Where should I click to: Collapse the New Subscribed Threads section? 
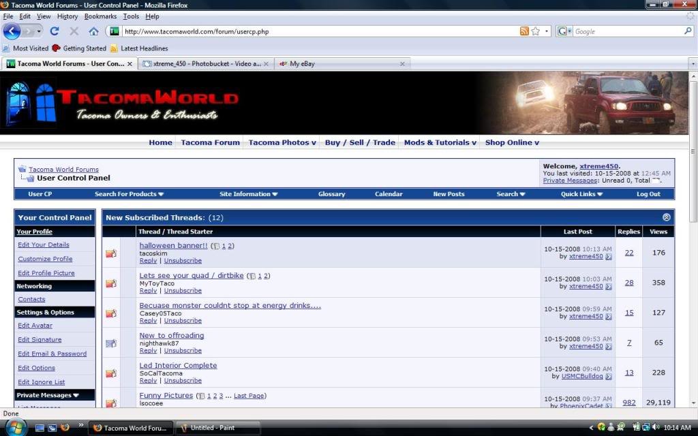coord(667,217)
